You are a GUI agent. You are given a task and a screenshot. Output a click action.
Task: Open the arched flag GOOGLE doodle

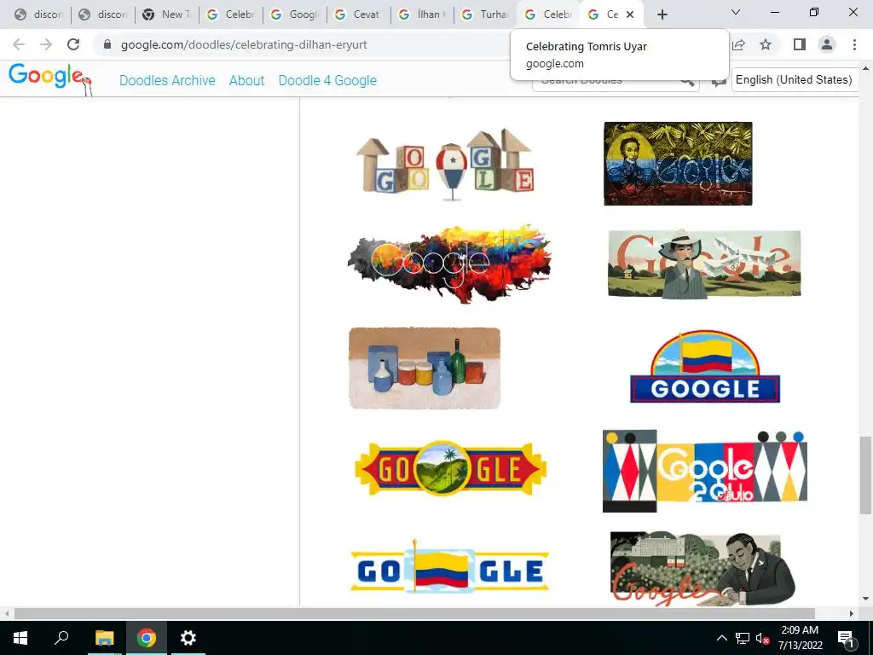click(x=705, y=367)
